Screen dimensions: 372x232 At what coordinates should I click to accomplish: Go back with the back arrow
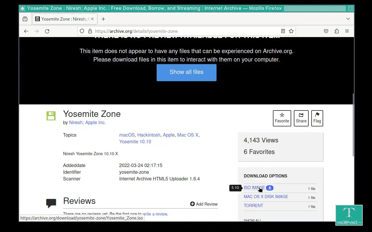(x=26, y=31)
